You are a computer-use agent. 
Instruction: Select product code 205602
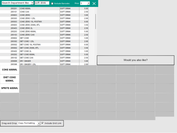(14, 38)
